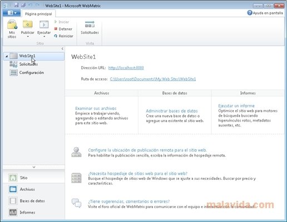Click Examinar sus archivos link

[x=96, y=108]
